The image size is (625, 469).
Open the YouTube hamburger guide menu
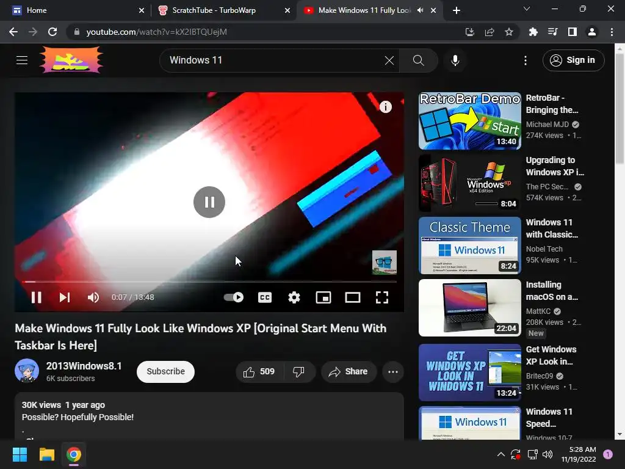coord(22,60)
